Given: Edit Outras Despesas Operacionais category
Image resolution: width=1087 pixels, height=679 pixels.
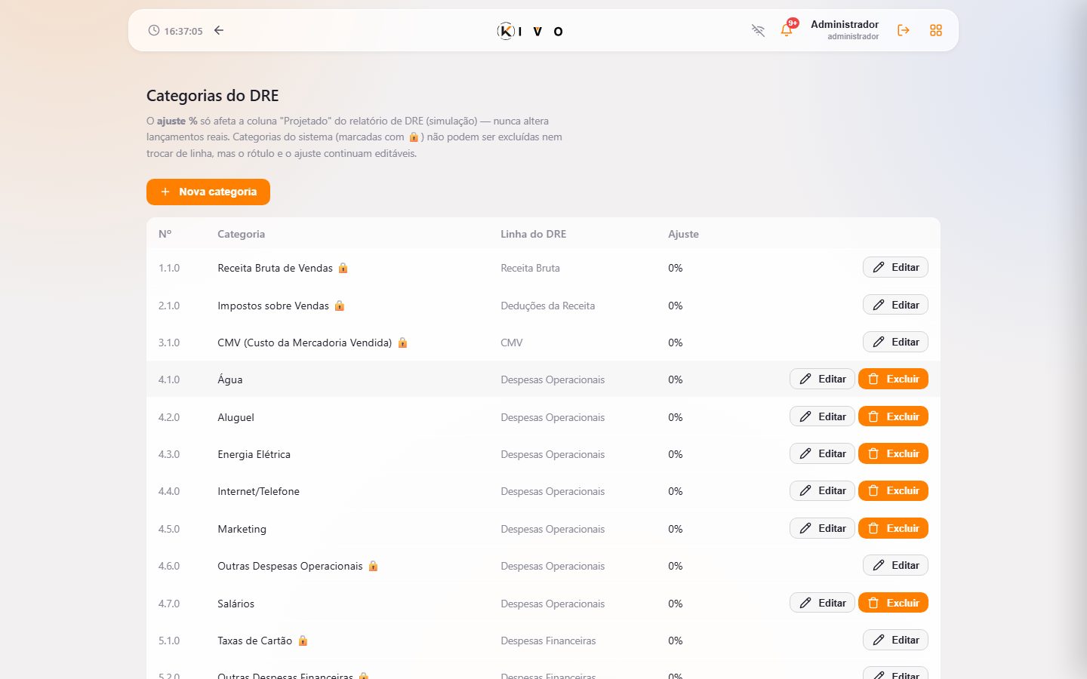Looking at the screenshot, I should pos(895,565).
